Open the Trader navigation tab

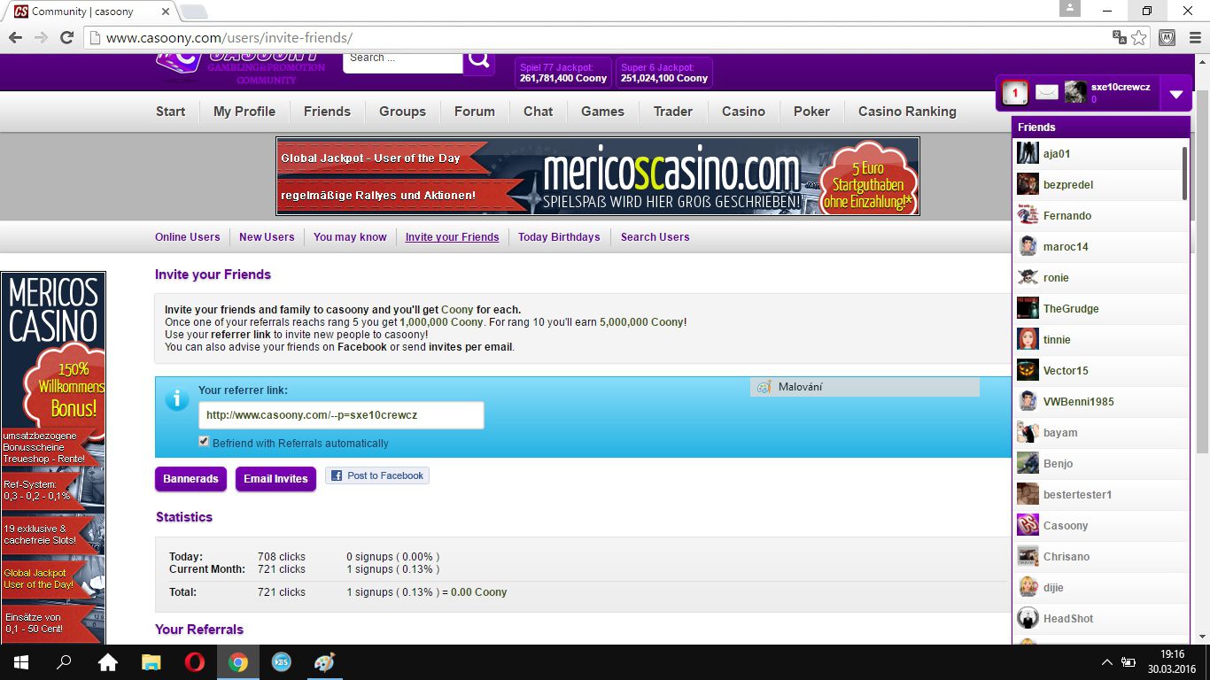(673, 112)
